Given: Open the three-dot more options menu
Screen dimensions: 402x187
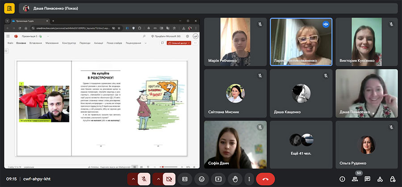Looking at the screenshot, I should [249, 179].
